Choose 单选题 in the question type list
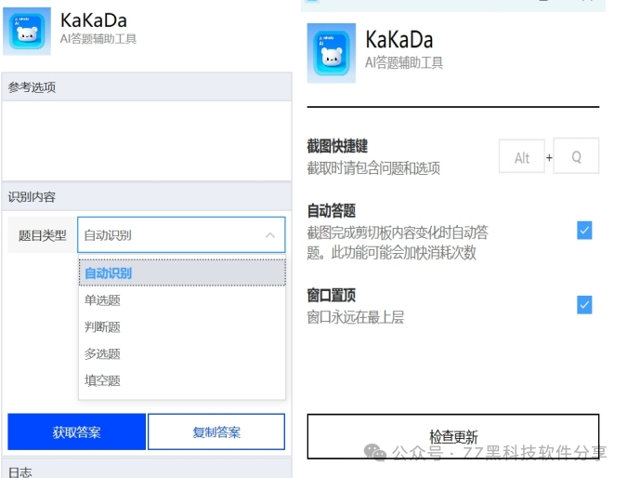627x478 pixels. pyautogui.click(x=182, y=300)
